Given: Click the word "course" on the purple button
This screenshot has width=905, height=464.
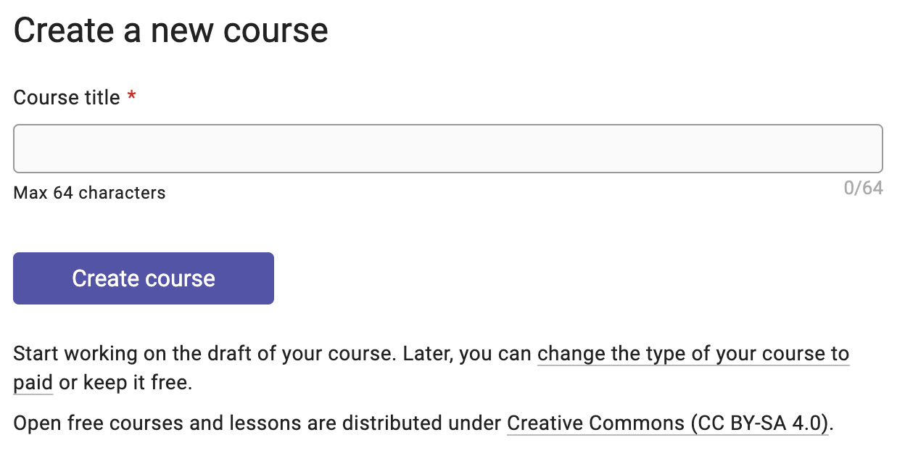Looking at the screenshot, I should point(180,278).
